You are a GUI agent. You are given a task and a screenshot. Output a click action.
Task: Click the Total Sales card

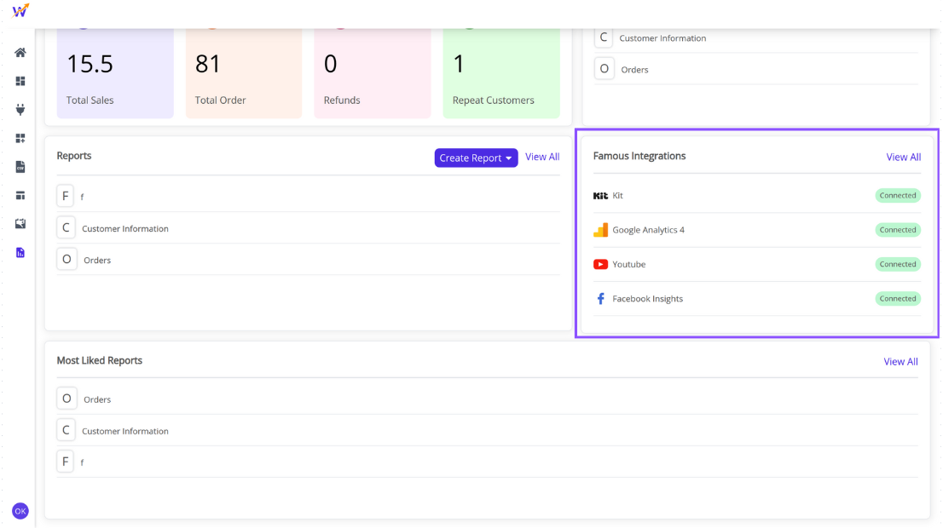tap(115, 73)
